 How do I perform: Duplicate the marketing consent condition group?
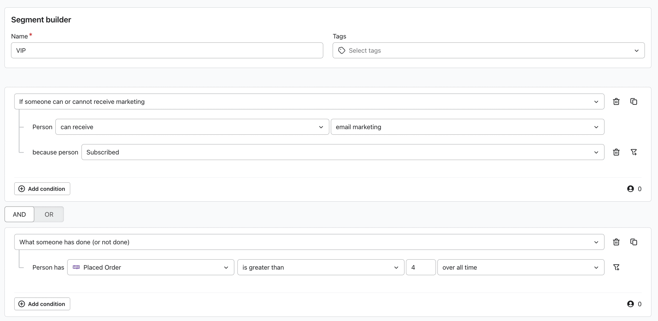(x=633, y=102)
